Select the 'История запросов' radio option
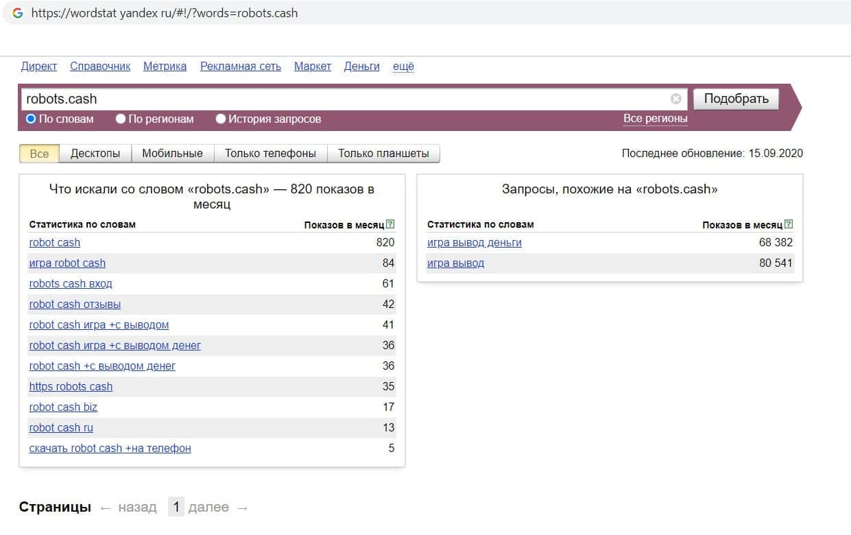The height and width of the screenshot is (535, 851). coord(221,119)
